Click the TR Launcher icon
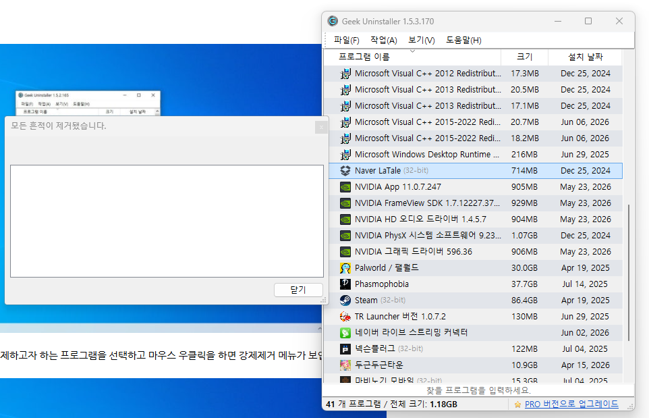 point(345,317)
